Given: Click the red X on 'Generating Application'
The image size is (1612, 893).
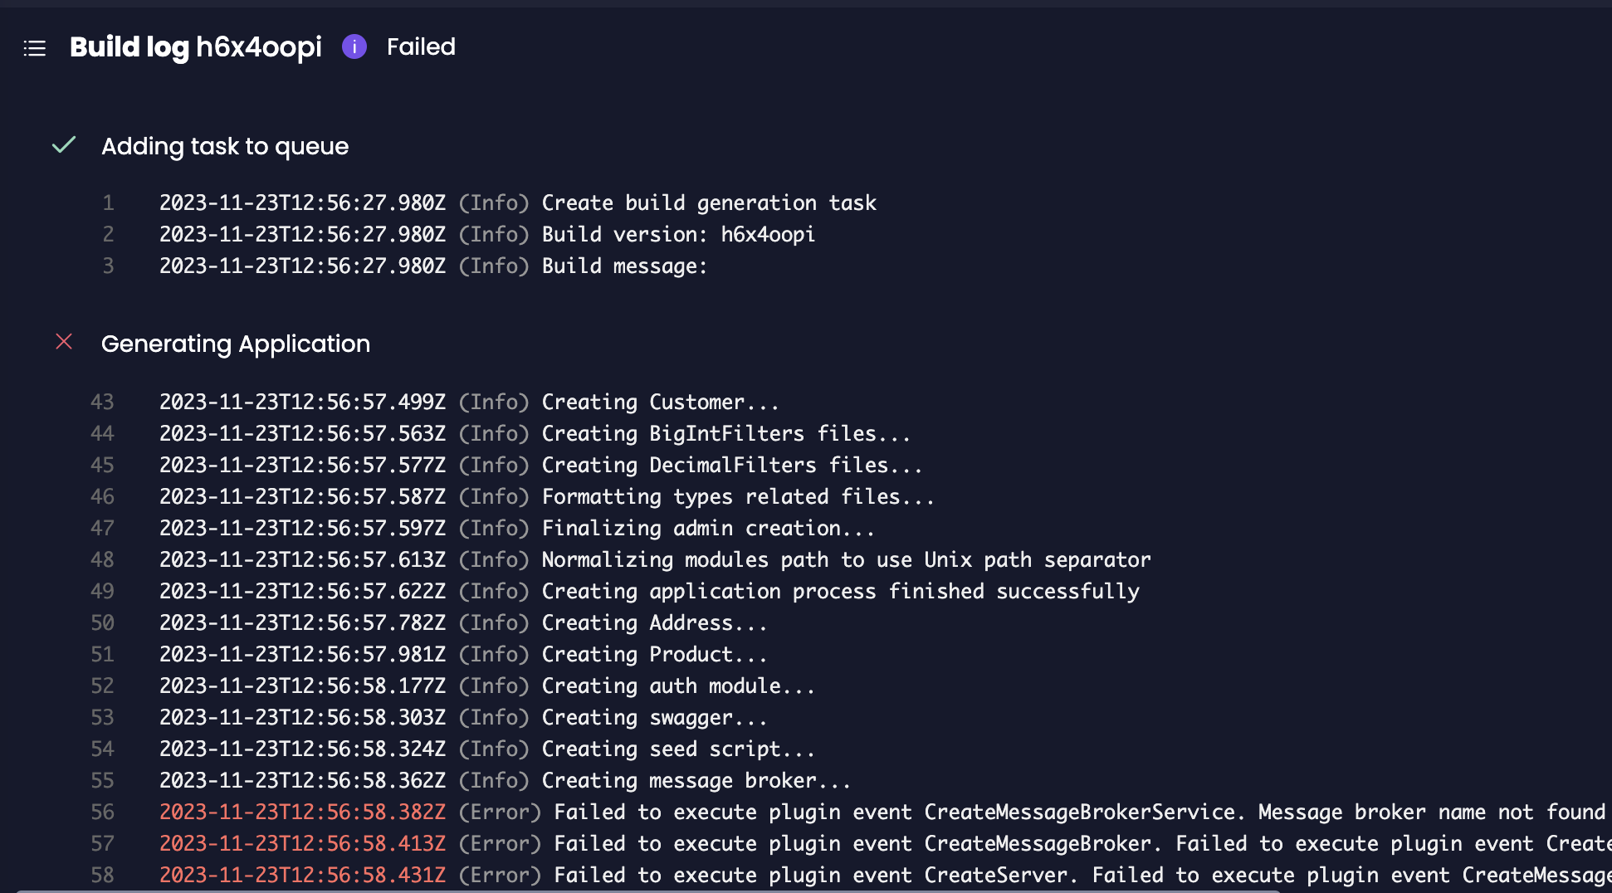Looking at the screenshot, I should [x=64, y=342].
